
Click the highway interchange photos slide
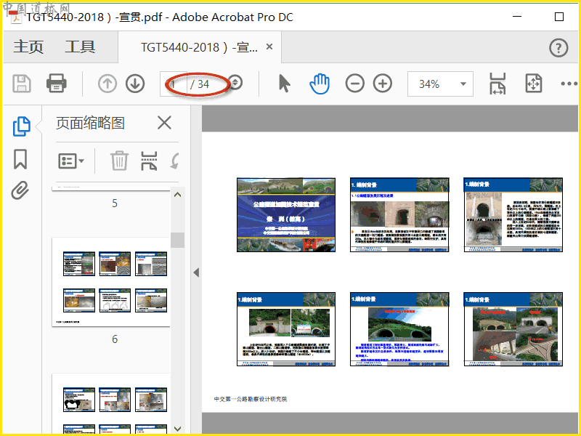coord(513,329)
